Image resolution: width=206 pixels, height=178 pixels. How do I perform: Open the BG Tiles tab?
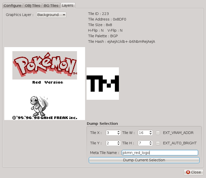(51, 6)
